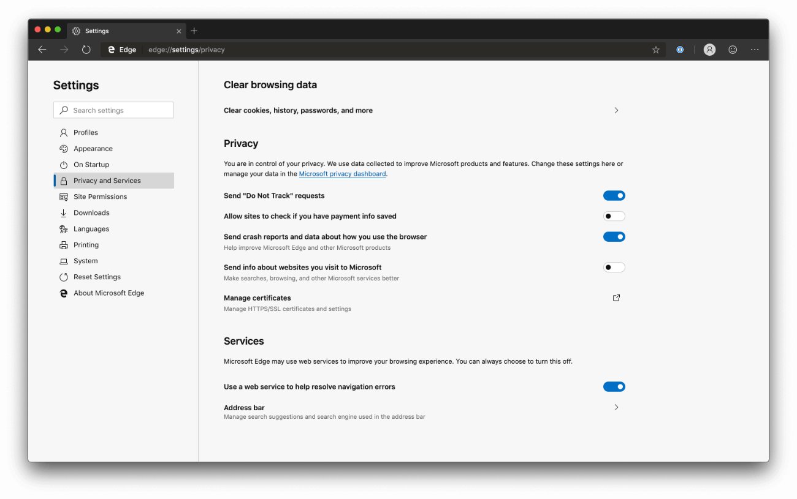The image size is (797, 499).
Task: Click About Microsoft Edge
Action: tap(109, 293)
